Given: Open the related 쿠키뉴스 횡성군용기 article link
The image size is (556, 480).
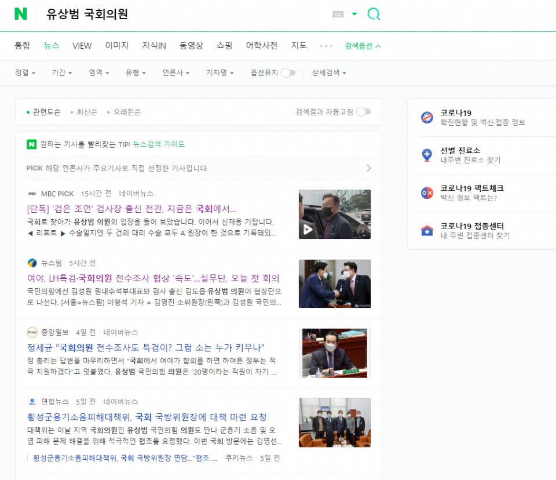Looking at the screenshot, I should click(x=125, y=458).
